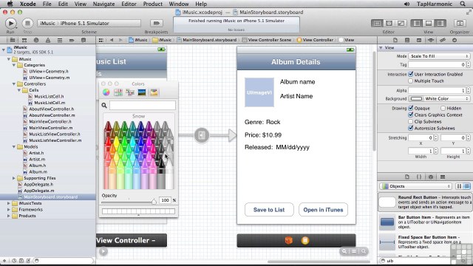Go back in editor history
The width and height of the screenshot is (473, 266).
click(x=112, y=40)
